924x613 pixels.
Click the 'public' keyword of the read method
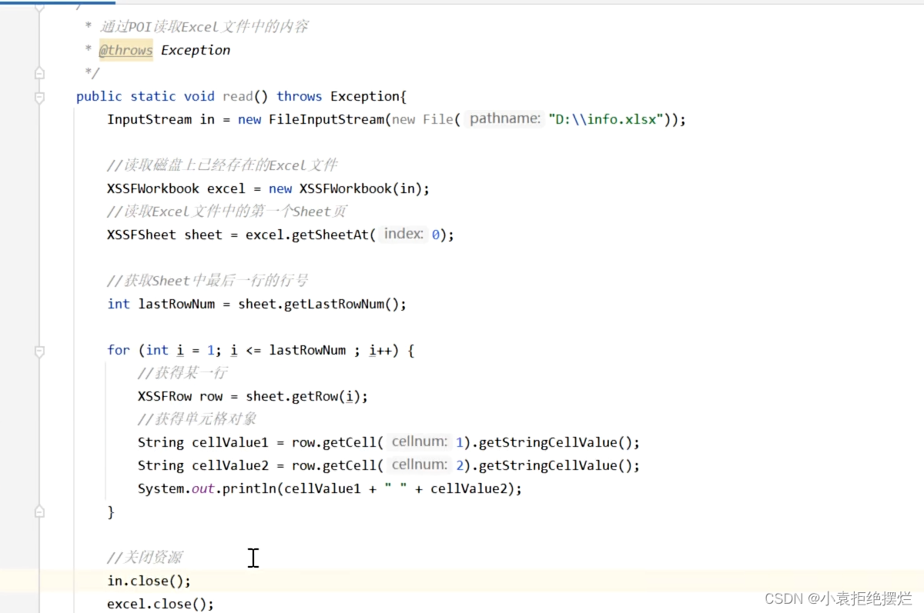99,96
